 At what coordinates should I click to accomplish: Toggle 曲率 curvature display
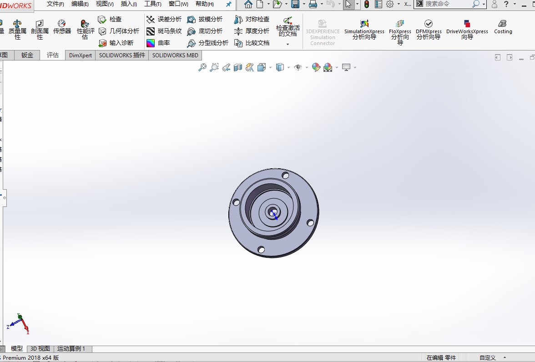[x=158, y=43]
